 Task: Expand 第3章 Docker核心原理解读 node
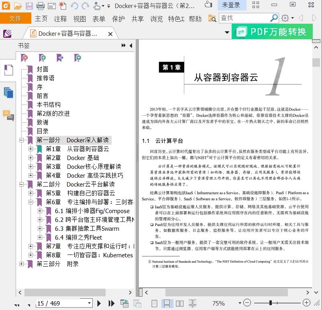[31, 166]
